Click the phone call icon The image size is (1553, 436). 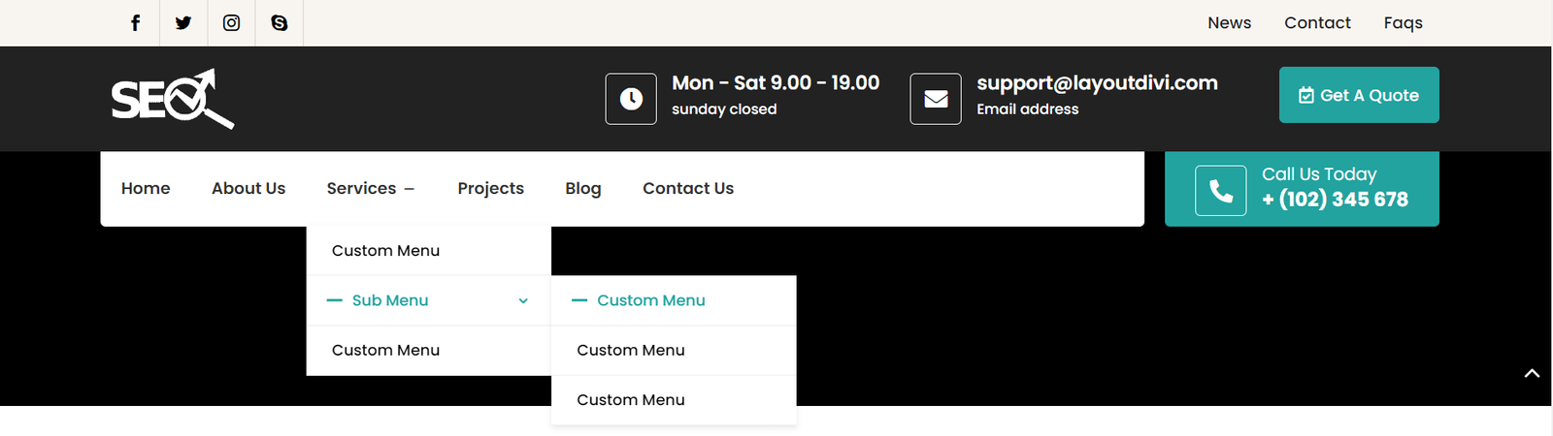pyautogui.click(x=1221, y=191)
